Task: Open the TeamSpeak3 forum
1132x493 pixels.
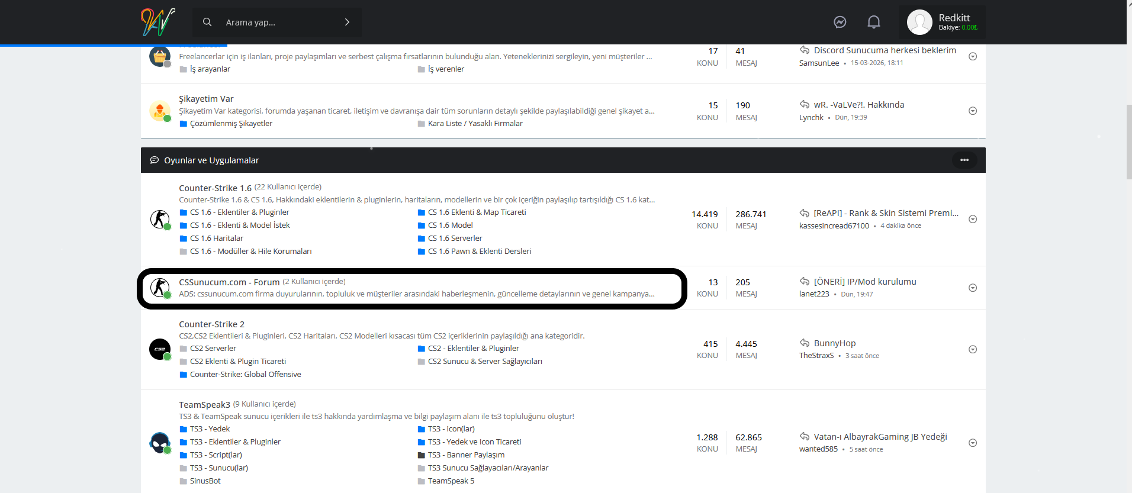Action: (x=205, y=405)
